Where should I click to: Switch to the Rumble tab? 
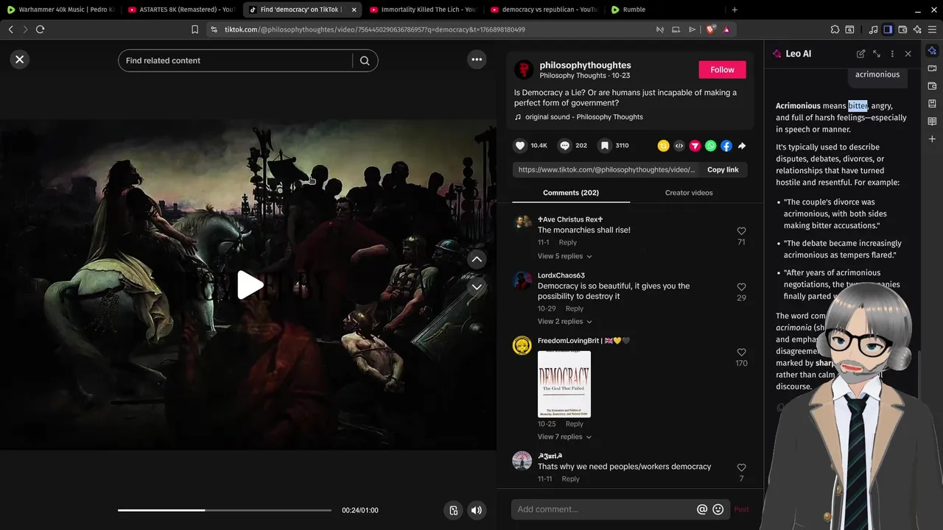tap(665, 10)
